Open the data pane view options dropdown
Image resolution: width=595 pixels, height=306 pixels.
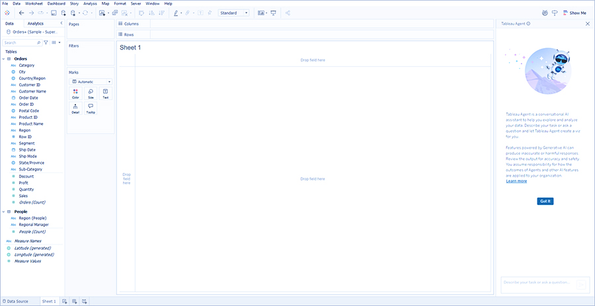tap(56, 43)
